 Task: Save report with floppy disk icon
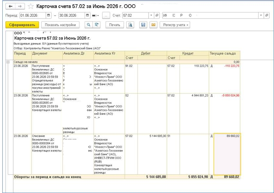[x=143, y=25]
